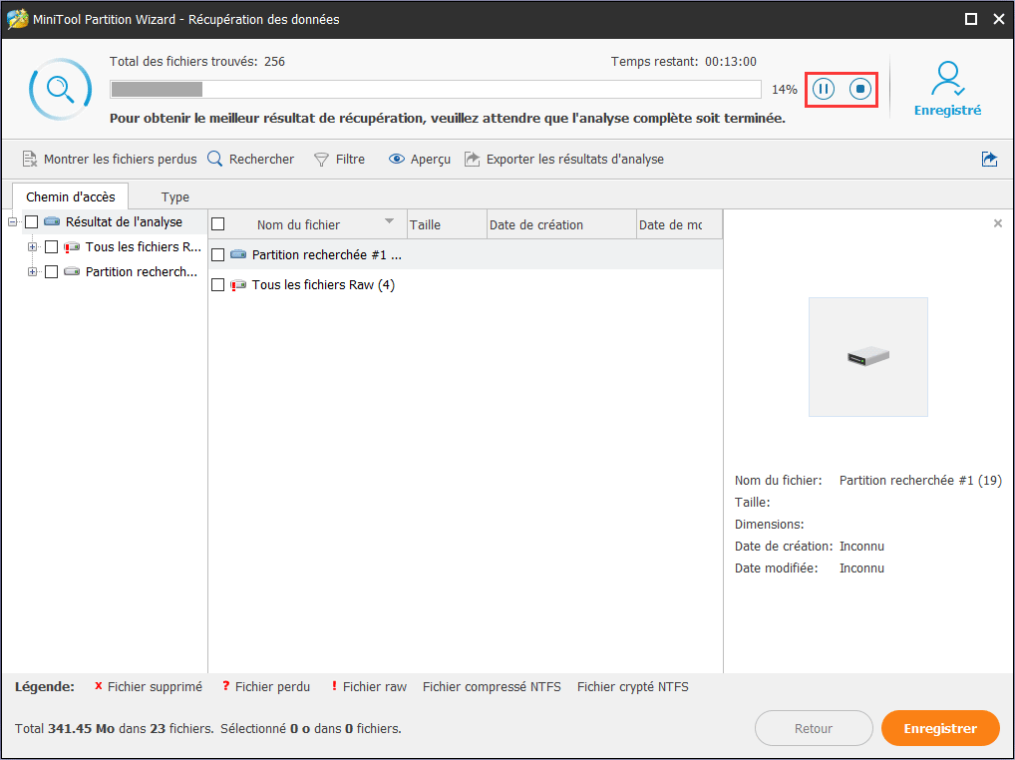Click Temps restant 00:13:00 value

[x=731, y=62]
